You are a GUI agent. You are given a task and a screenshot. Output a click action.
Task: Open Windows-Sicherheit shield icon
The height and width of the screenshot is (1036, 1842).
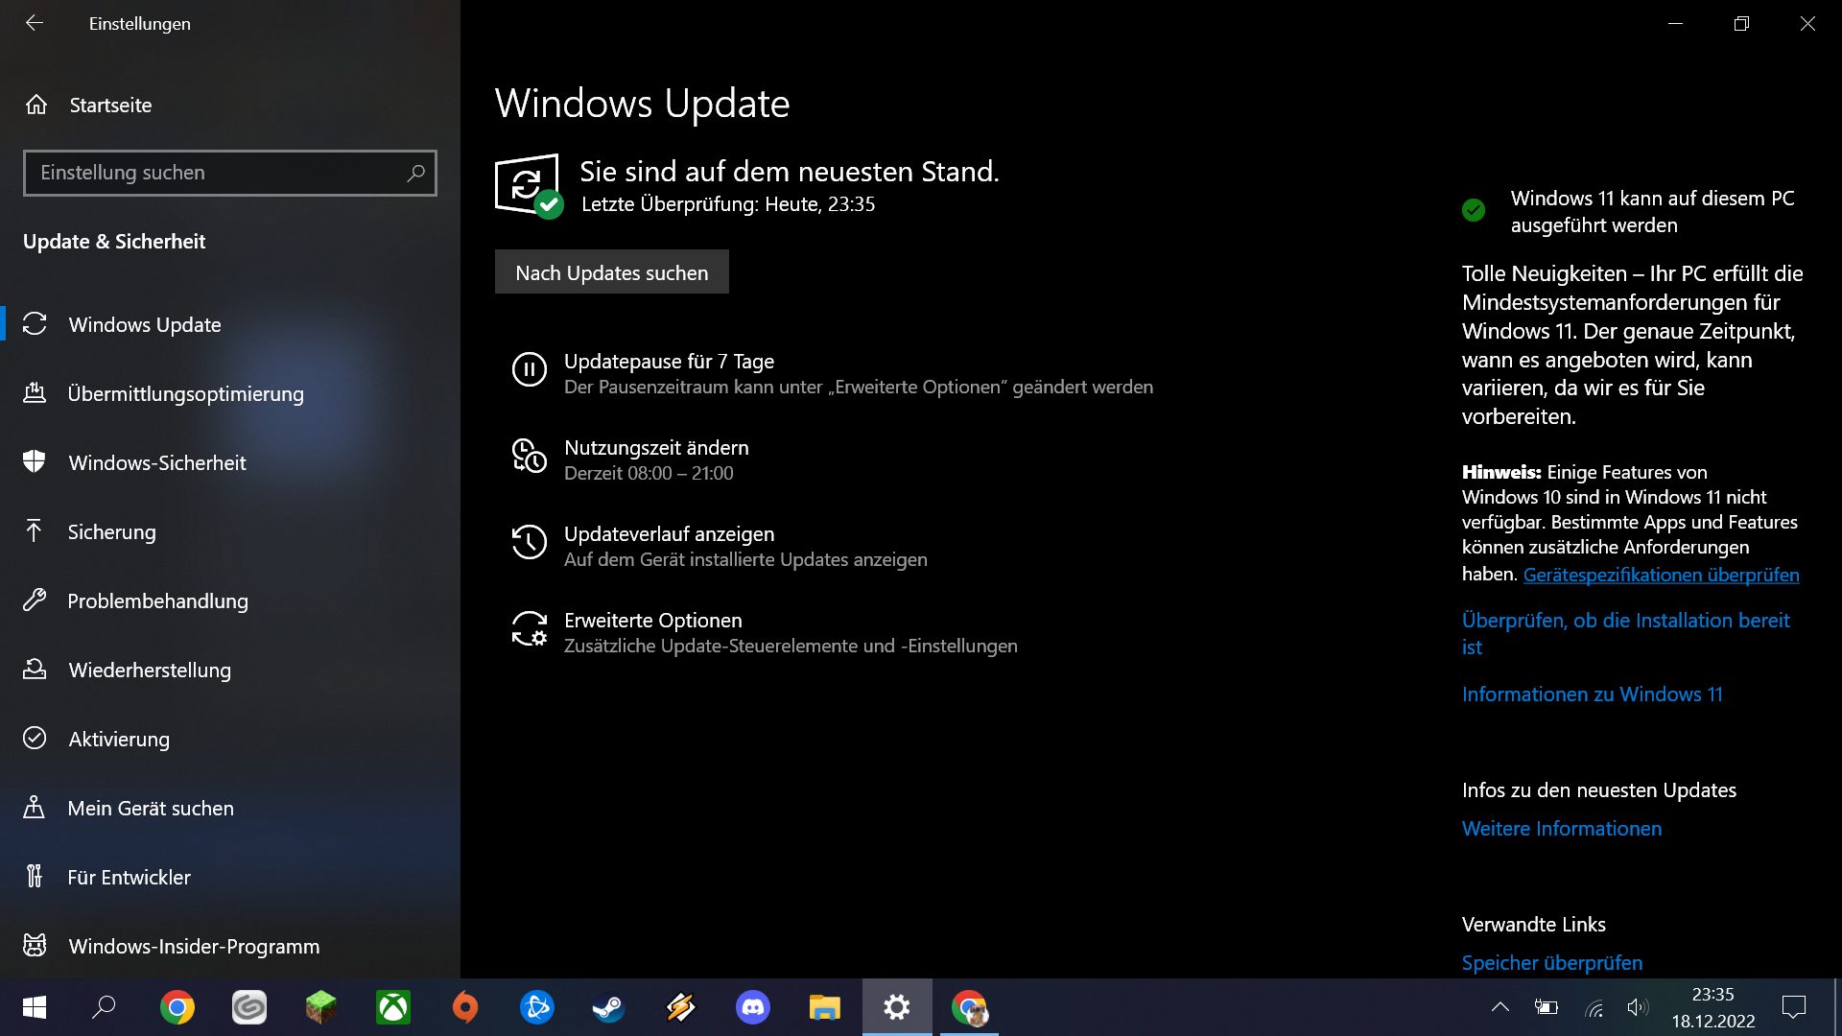(35, 462)
